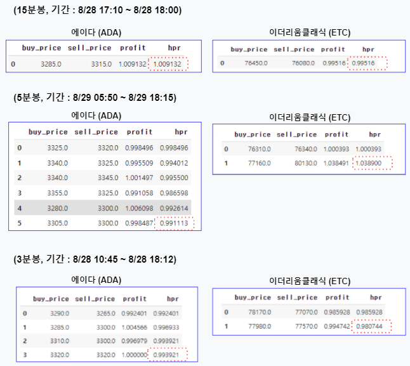Image resolution: width=410 pixels, height=366 pixels.
Task: Click final hpr value '0.980744' in 3분봉 ETC table
Action: pos(369,326)
